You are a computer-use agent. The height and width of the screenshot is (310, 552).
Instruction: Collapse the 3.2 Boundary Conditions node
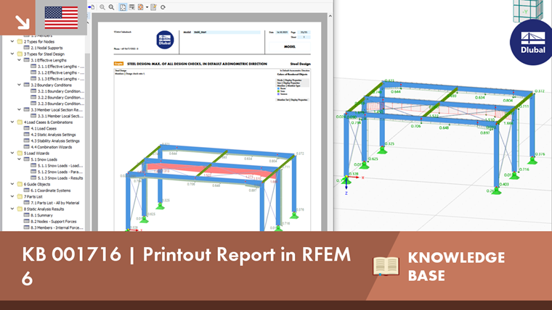pos(20,85)
